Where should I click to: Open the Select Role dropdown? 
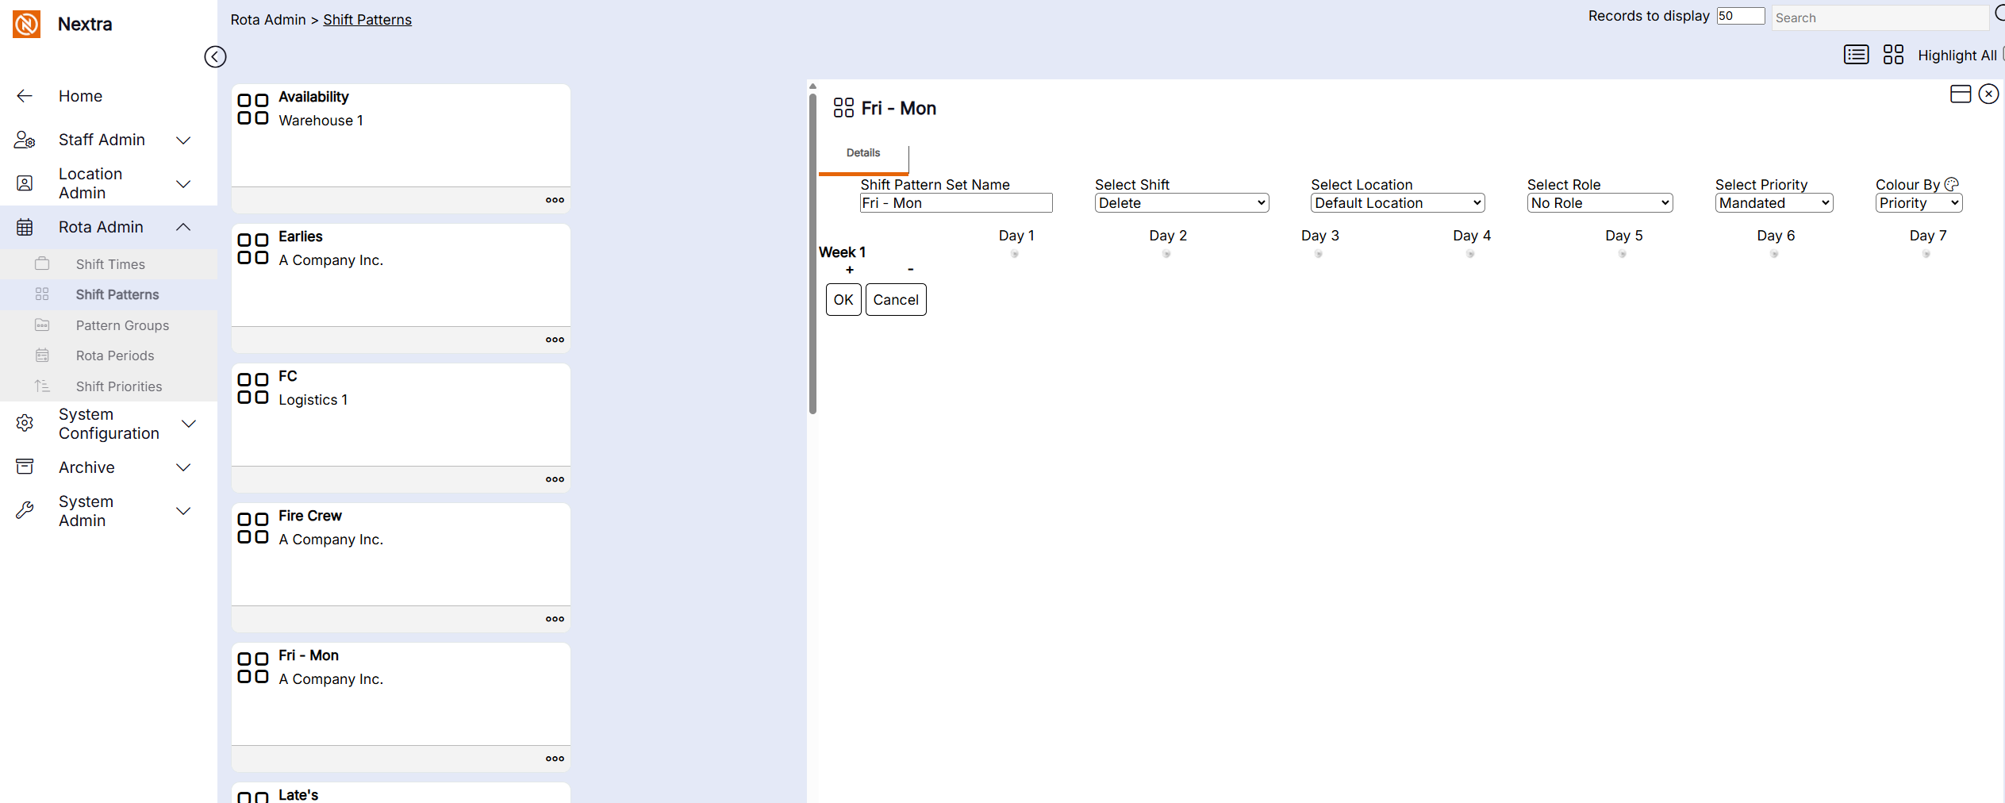point(1600,203)
